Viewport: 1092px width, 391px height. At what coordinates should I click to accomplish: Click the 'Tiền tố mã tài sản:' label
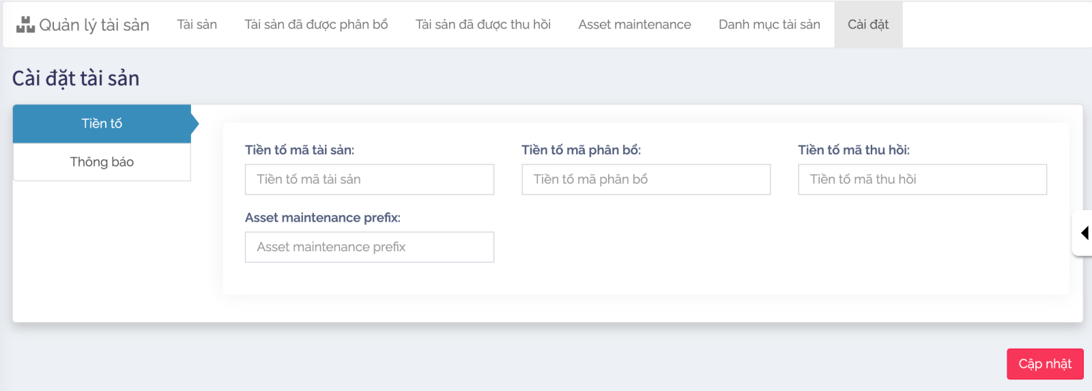tap(299, 150)
